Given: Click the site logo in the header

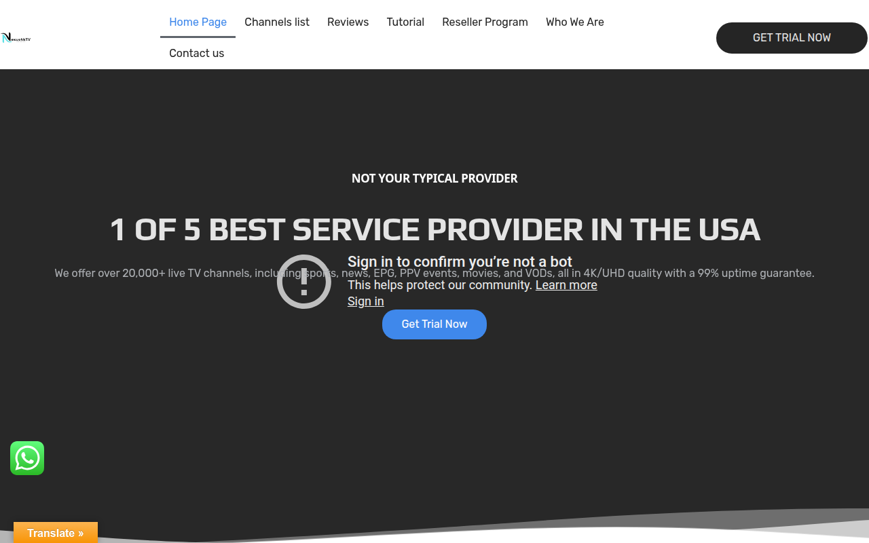Looking at the screenshot, I should pos(16,38).
